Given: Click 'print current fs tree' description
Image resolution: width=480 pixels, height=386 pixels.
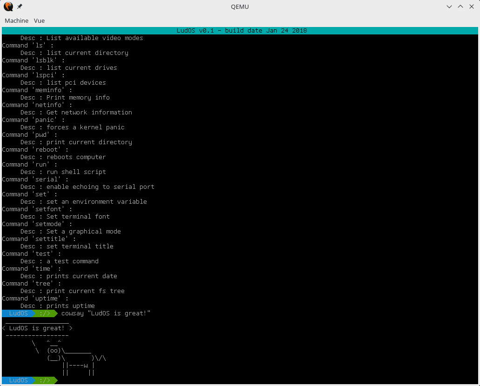Looking at the screenshot, I should tap(86, 291).
